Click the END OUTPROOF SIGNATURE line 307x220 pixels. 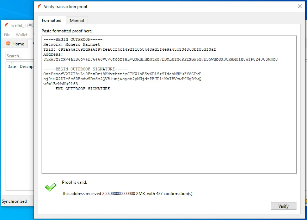point(82,89)
